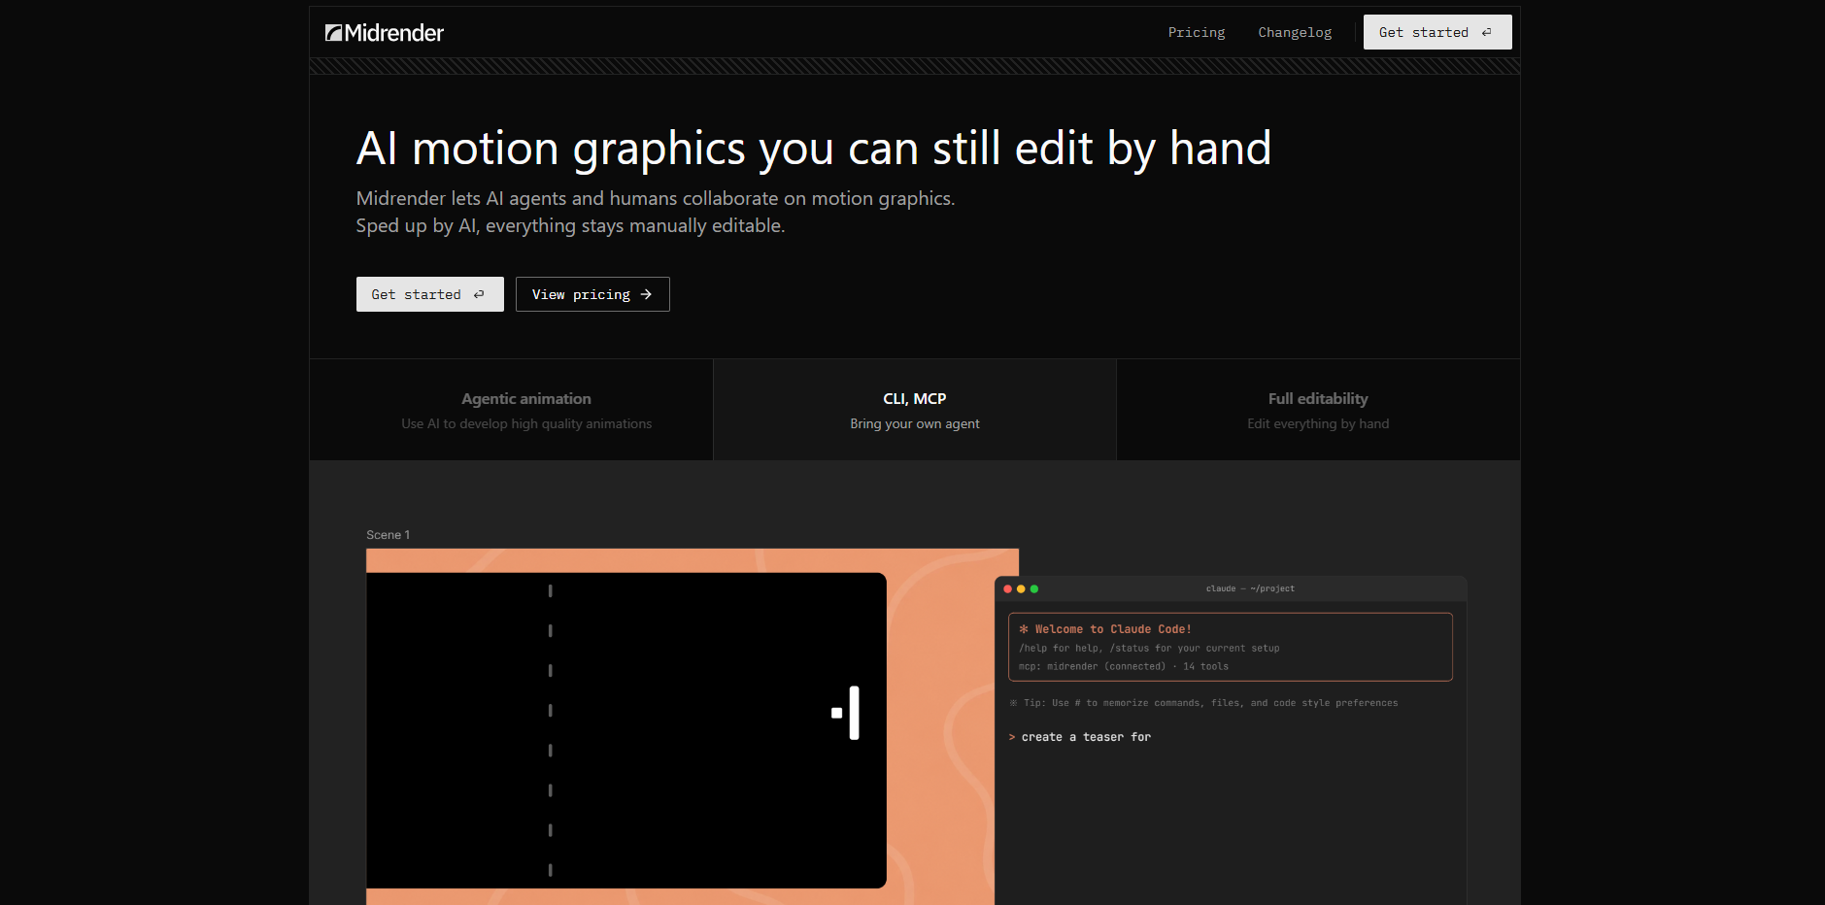Click the terminal title 'claude — ~/project'

pyautogui.click(x=1250, y=588)
